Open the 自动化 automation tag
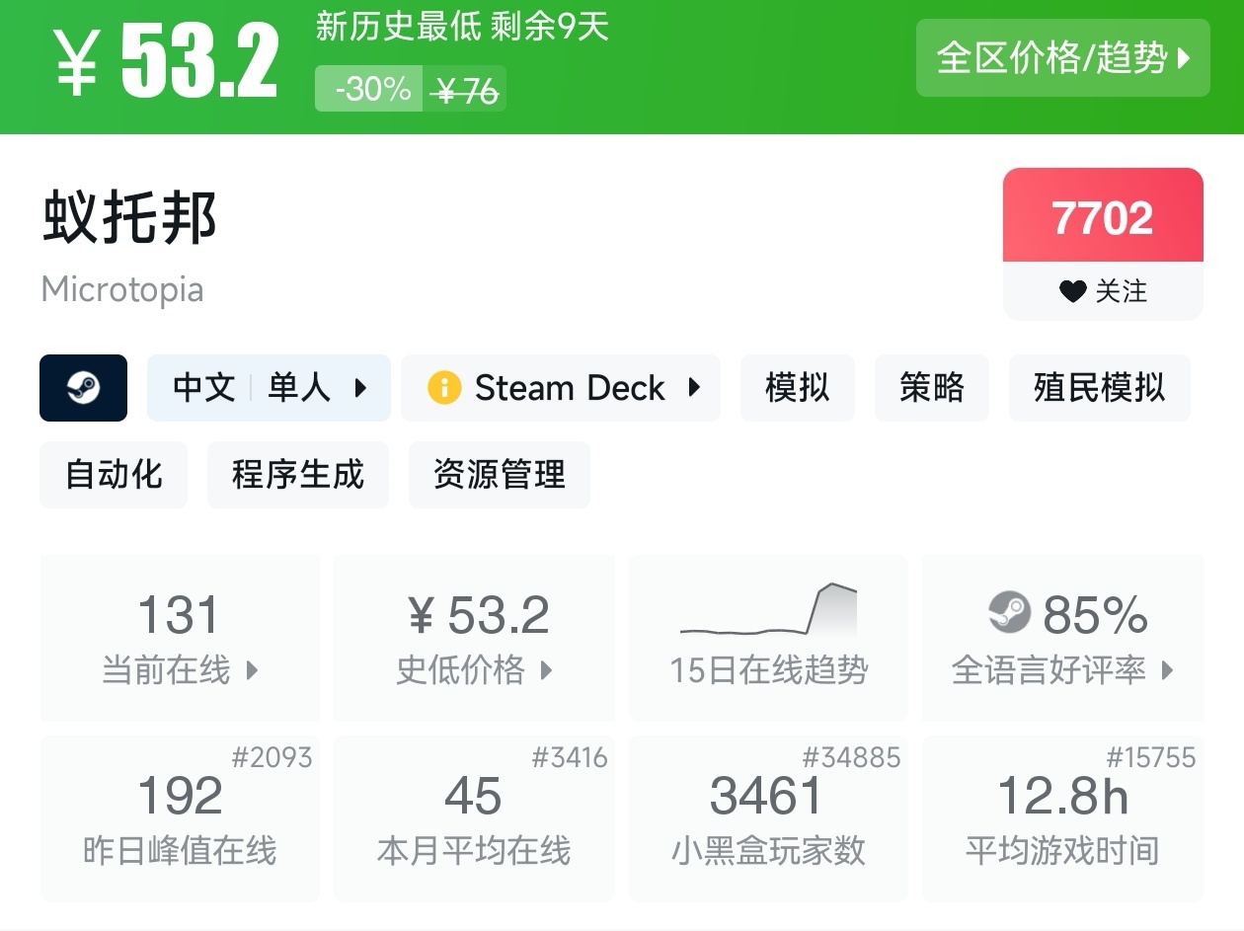Image resolution: width=1244 pixels, height=931 pixels. 114,475
